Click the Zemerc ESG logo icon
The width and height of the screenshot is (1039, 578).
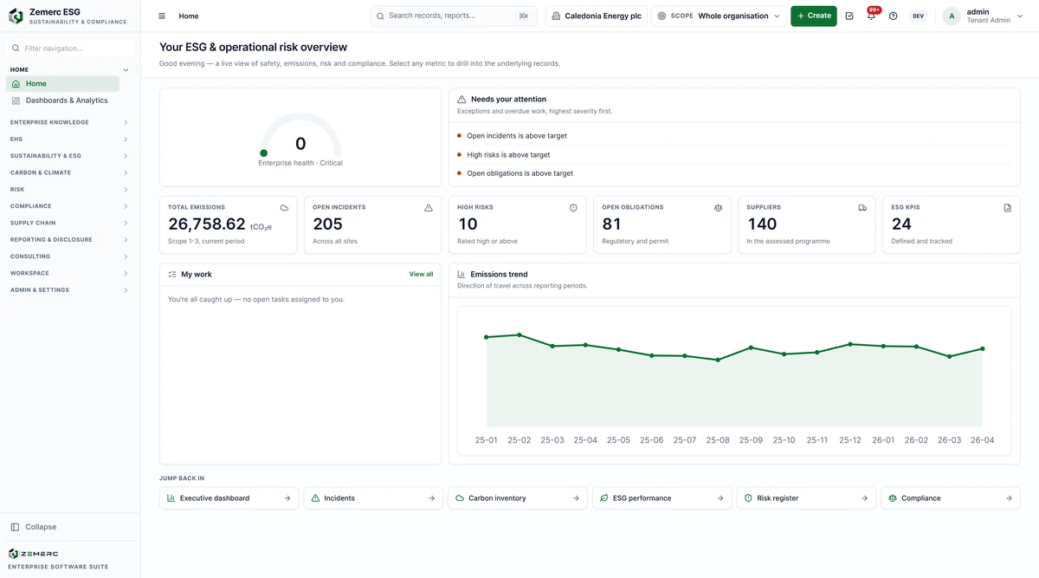(x=16, y=16)
